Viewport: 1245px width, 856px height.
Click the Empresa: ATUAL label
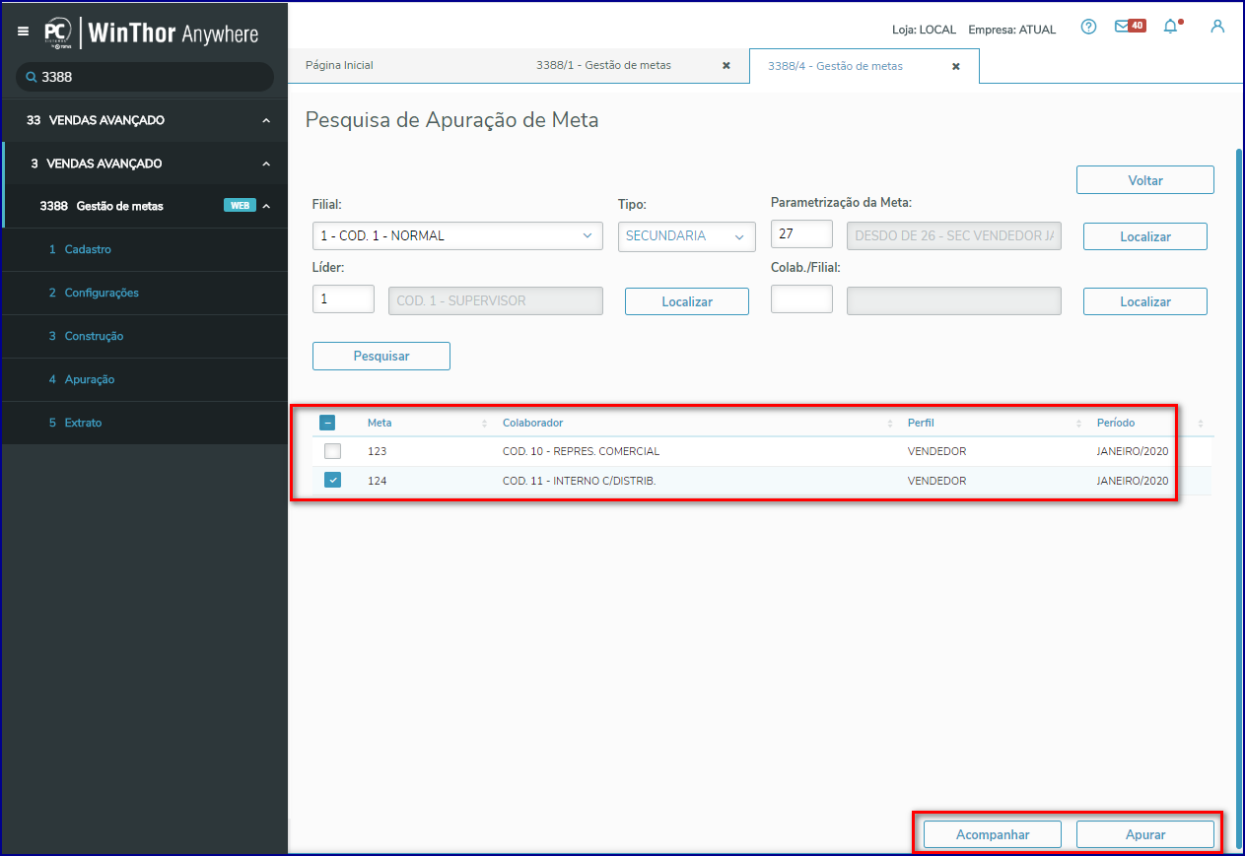point(1012,30)
